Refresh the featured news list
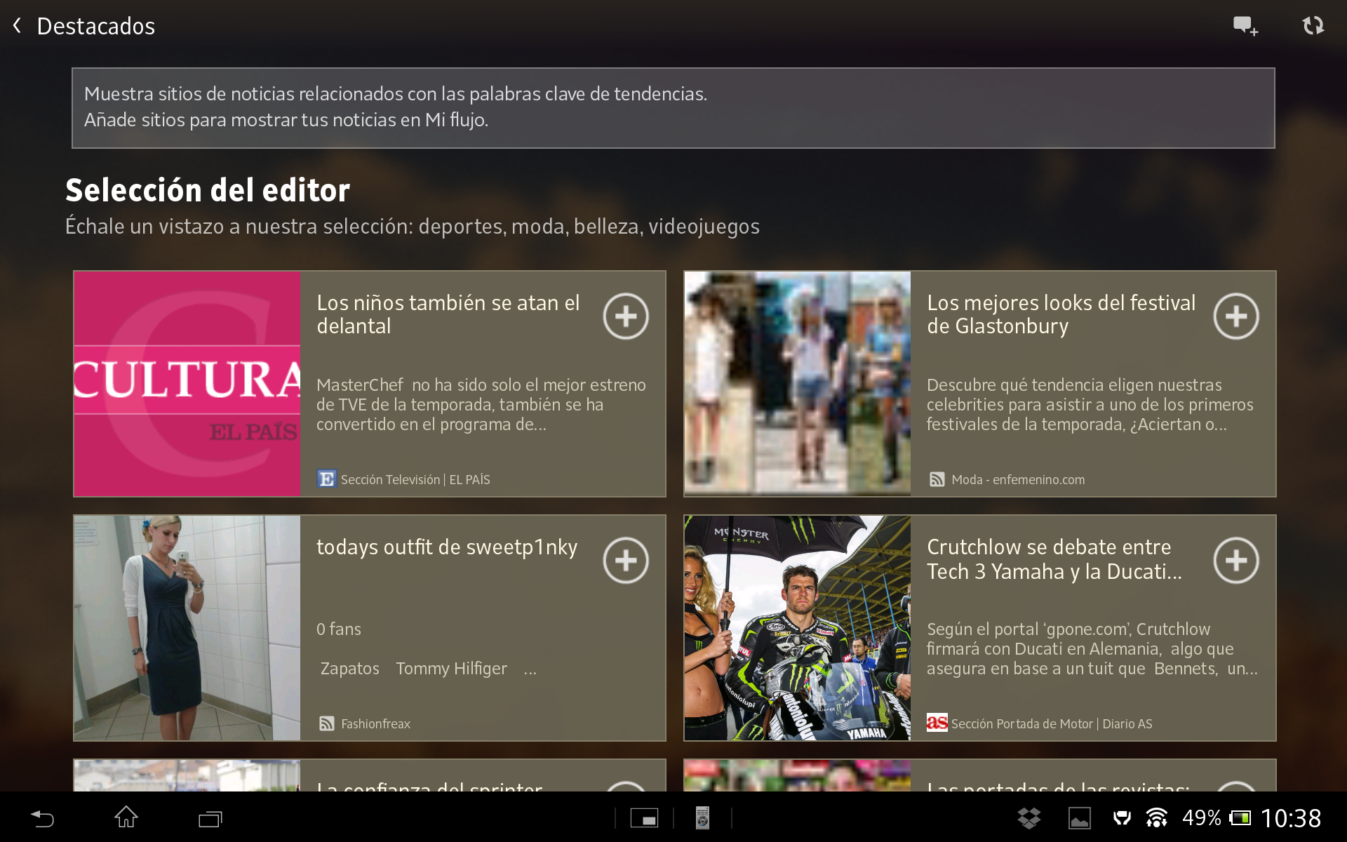Screen dimensions: 1347x842 pyautogui.click(x=1313, y=26)
